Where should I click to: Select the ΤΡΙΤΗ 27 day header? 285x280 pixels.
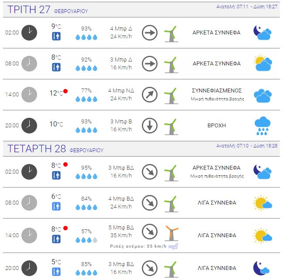[x=48, y=10]
